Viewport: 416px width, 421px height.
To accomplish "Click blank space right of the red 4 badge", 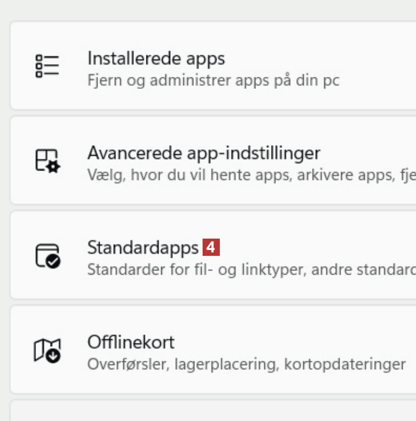I will (315, 247).
